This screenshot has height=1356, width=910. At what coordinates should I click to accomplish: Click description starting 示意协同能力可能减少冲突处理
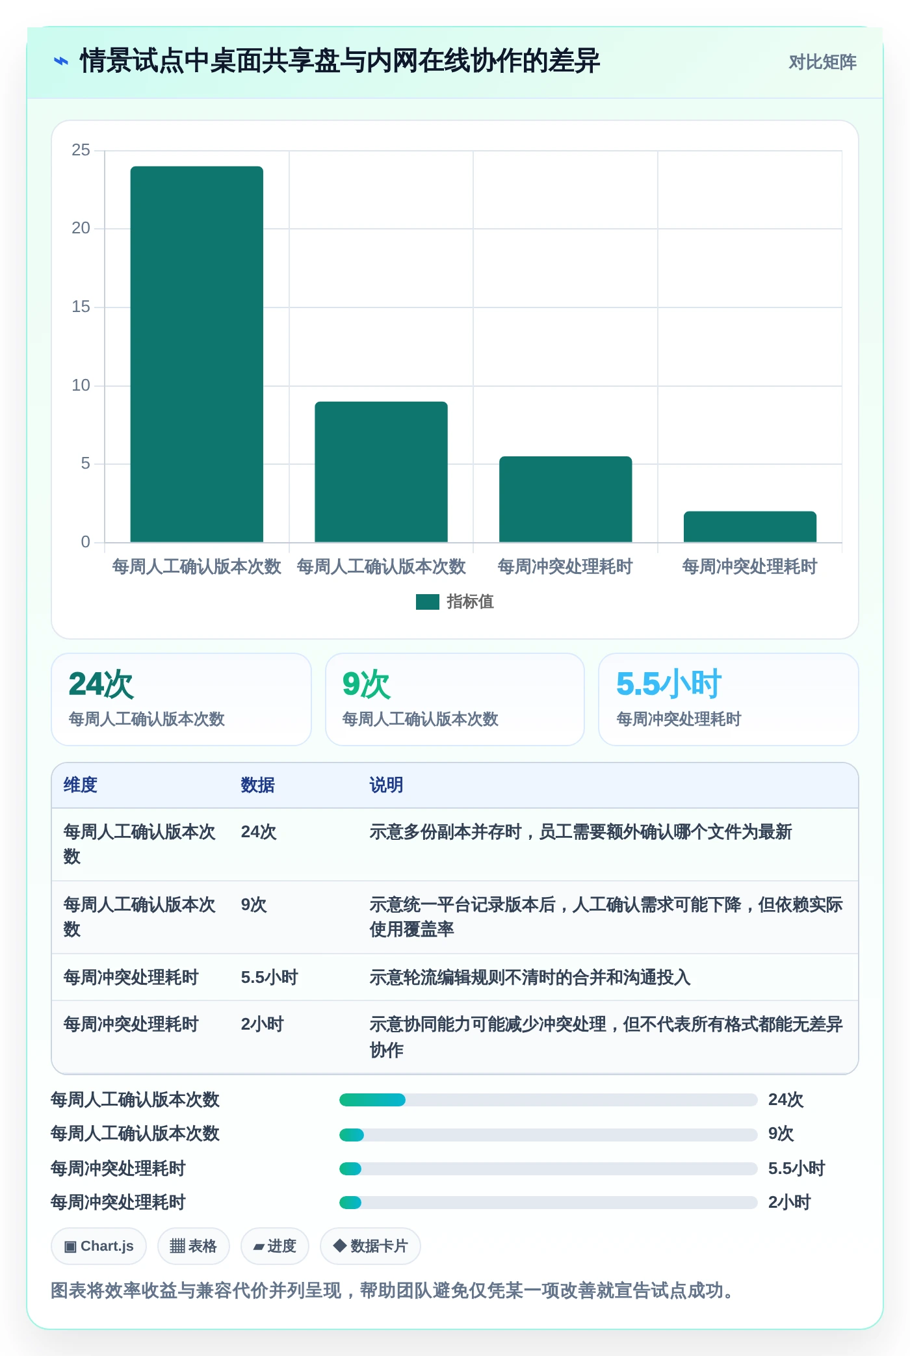coord(606,1037)
